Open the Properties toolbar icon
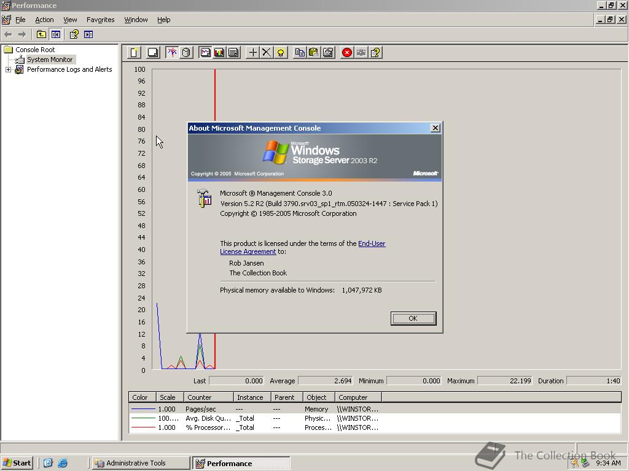The width and height of the screenshot is (629, 471). (328, 53)
